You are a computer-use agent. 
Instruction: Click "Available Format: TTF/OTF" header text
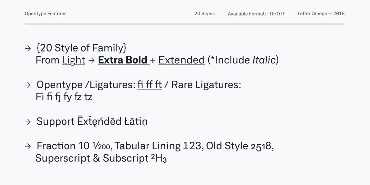coord(256,14)
